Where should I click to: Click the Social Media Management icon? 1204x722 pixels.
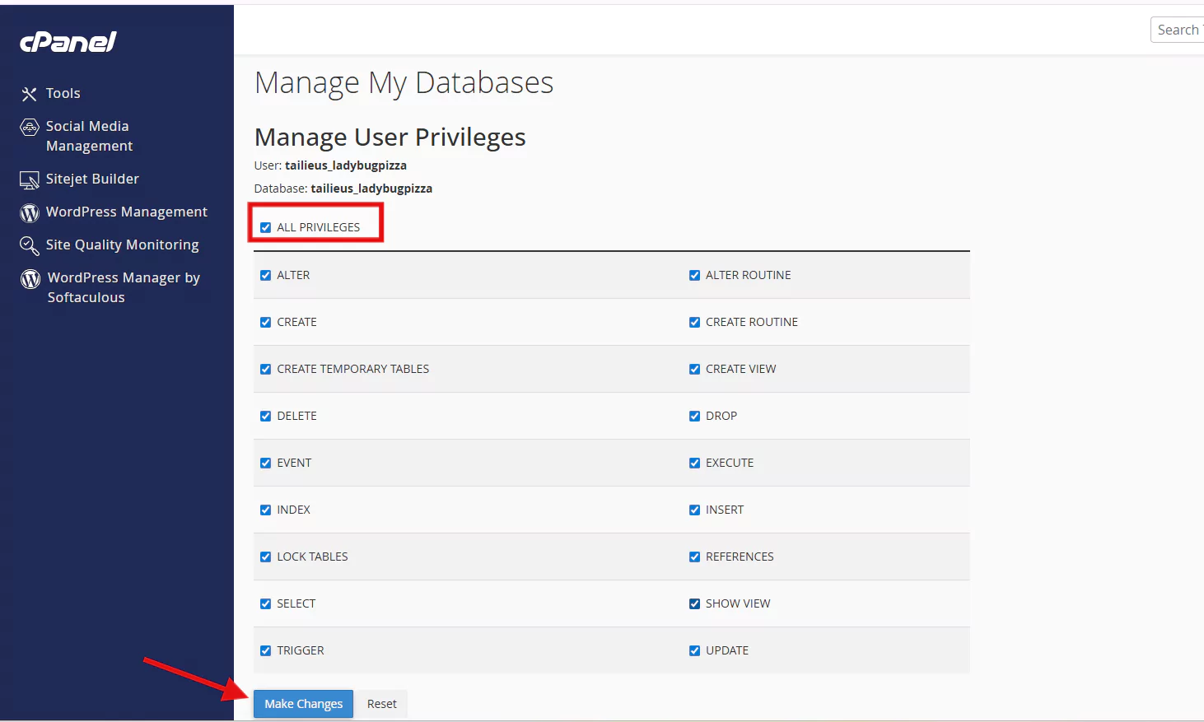coord(30,127)
